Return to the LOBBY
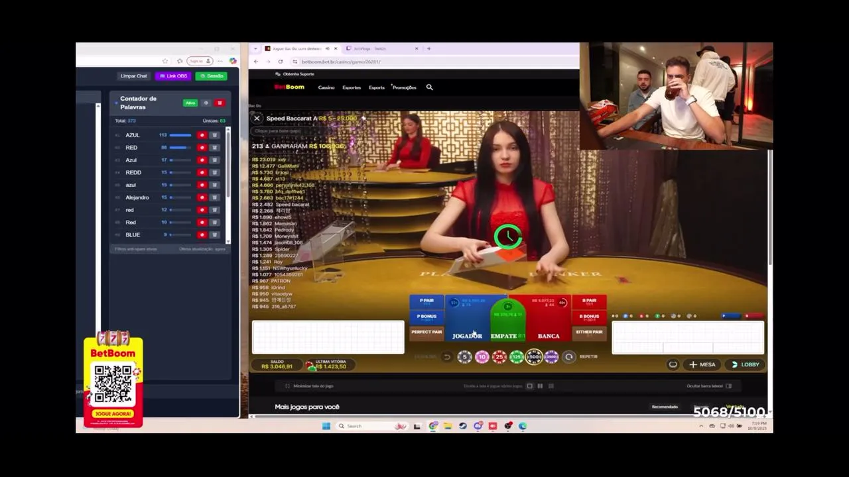Screen dimensions: 849x477 (x=745, y=364)
